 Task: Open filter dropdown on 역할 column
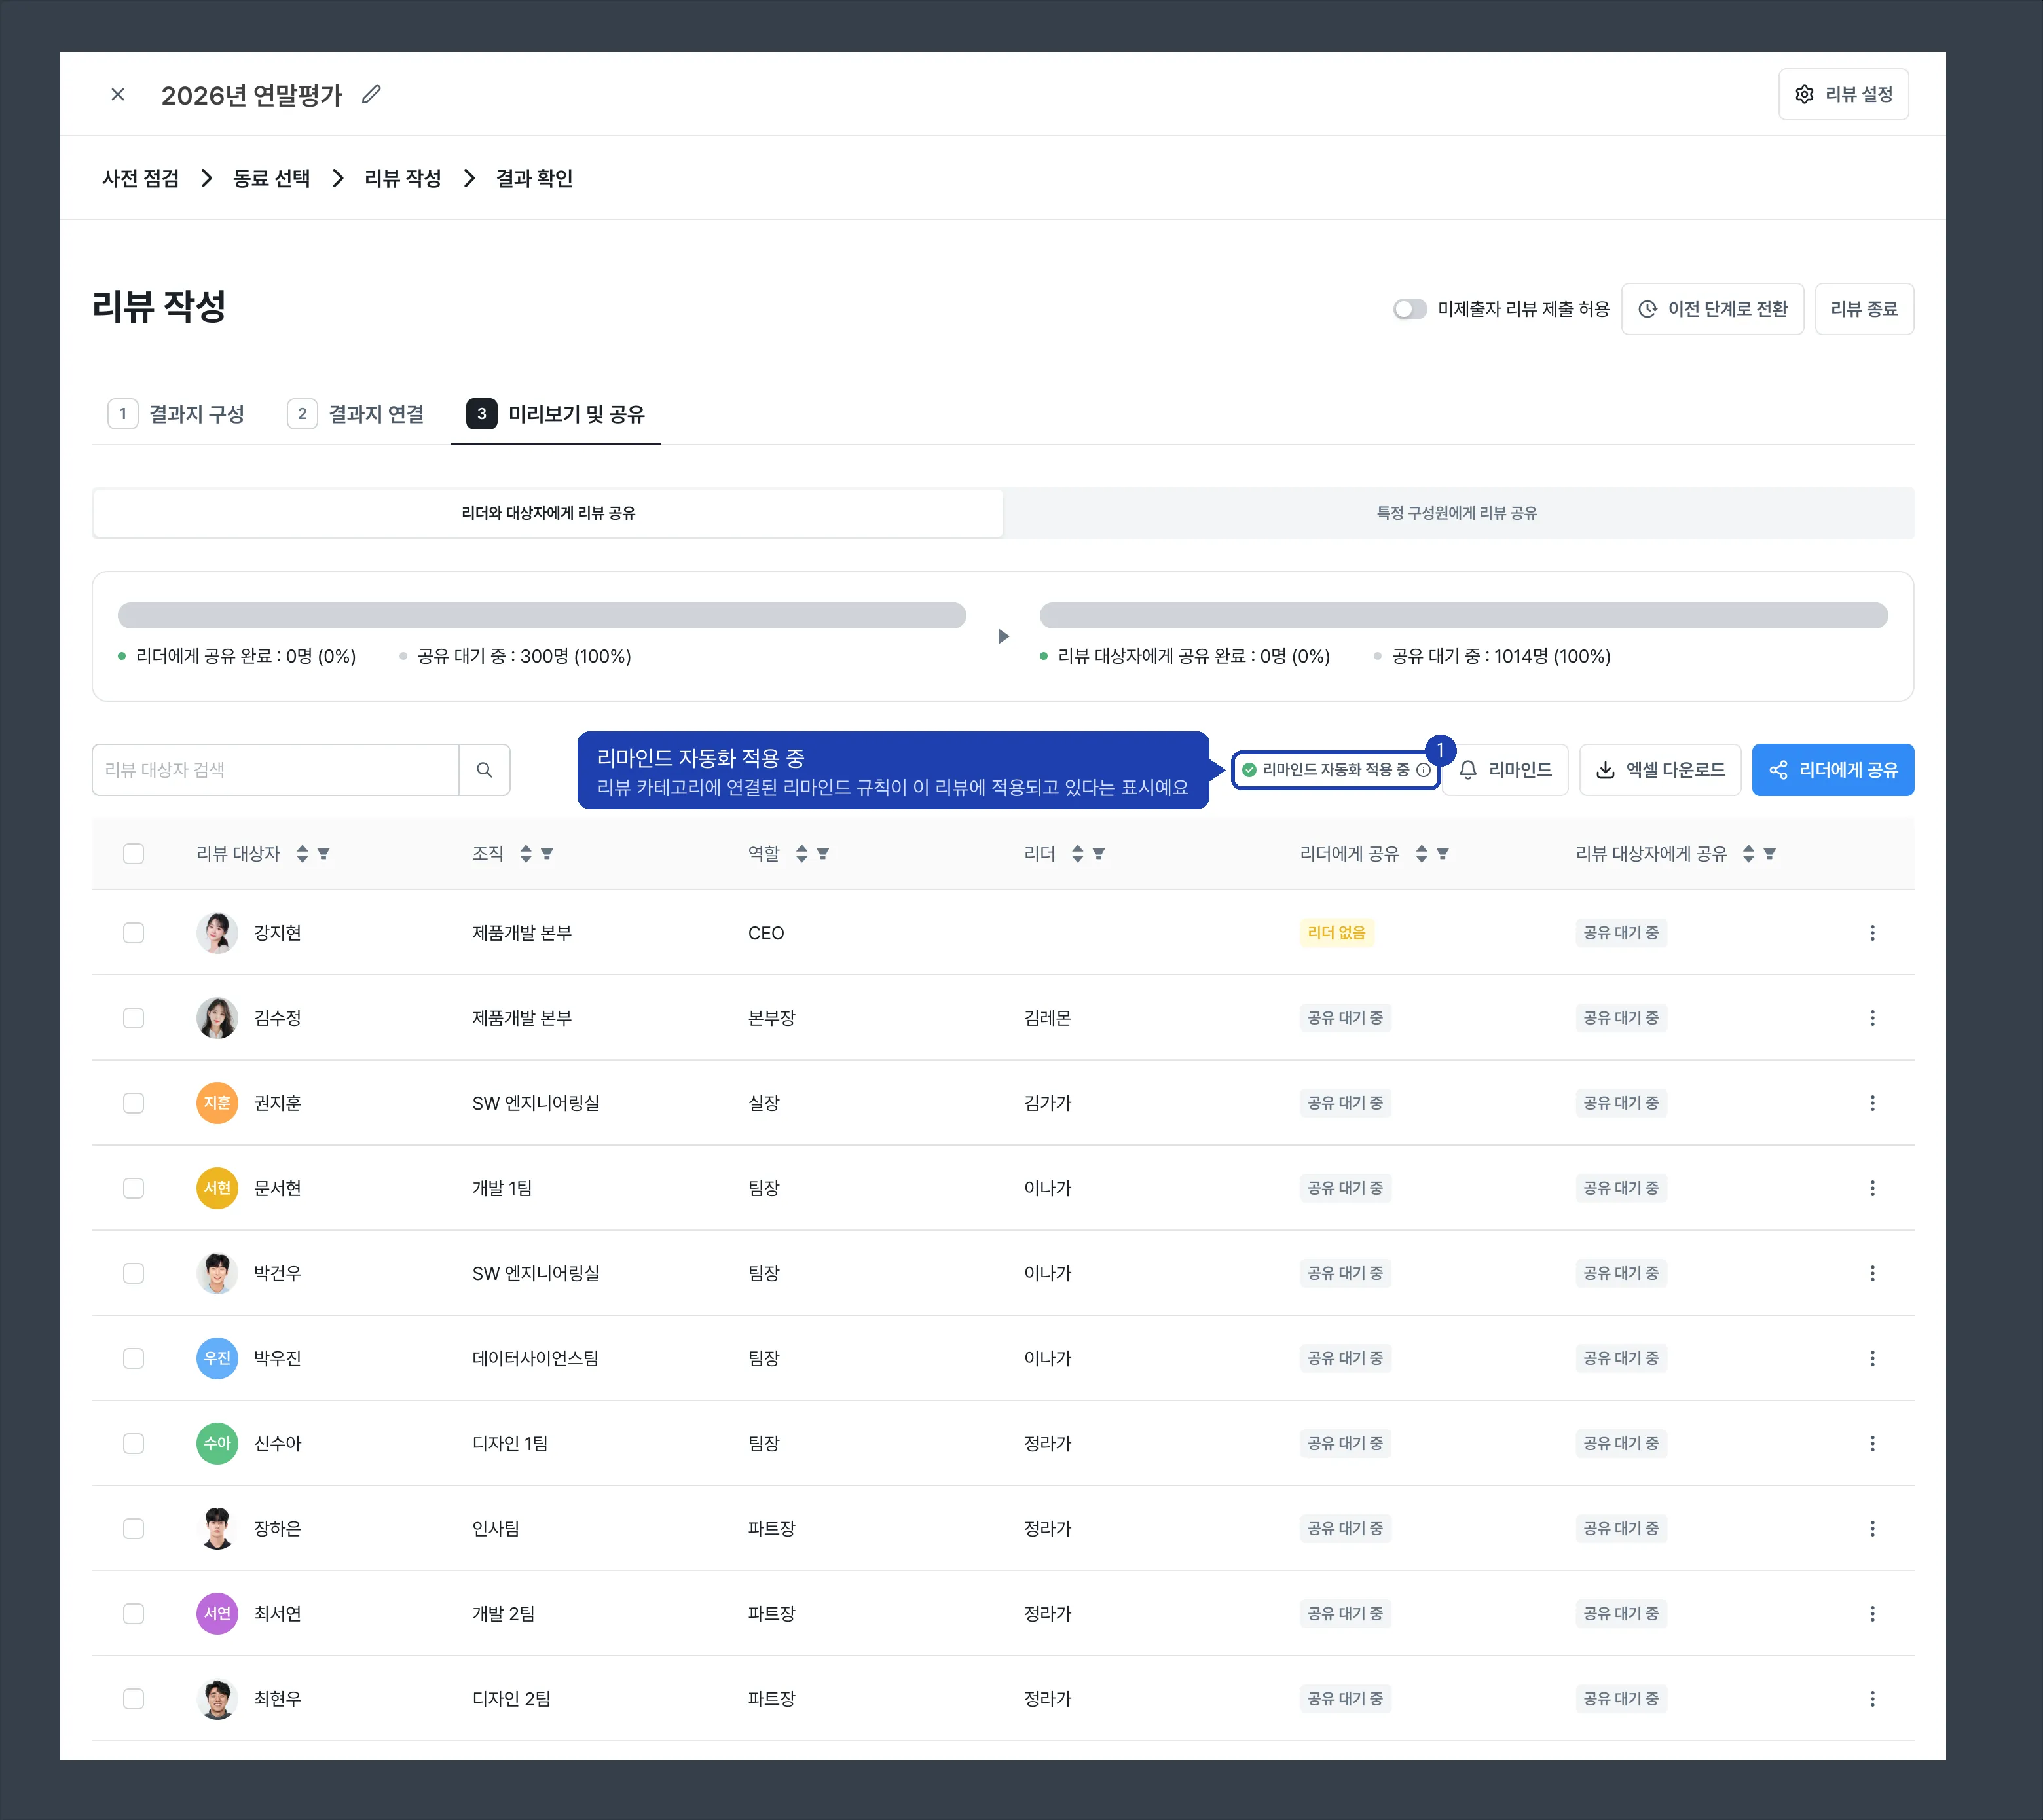point(823,853)
